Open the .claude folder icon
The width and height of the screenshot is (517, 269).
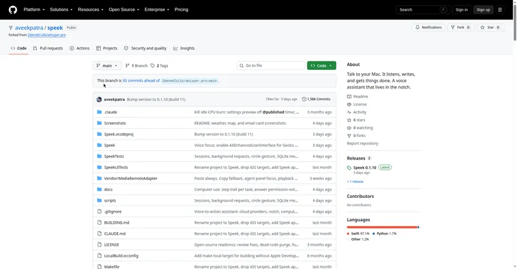[x=100, y=112]
